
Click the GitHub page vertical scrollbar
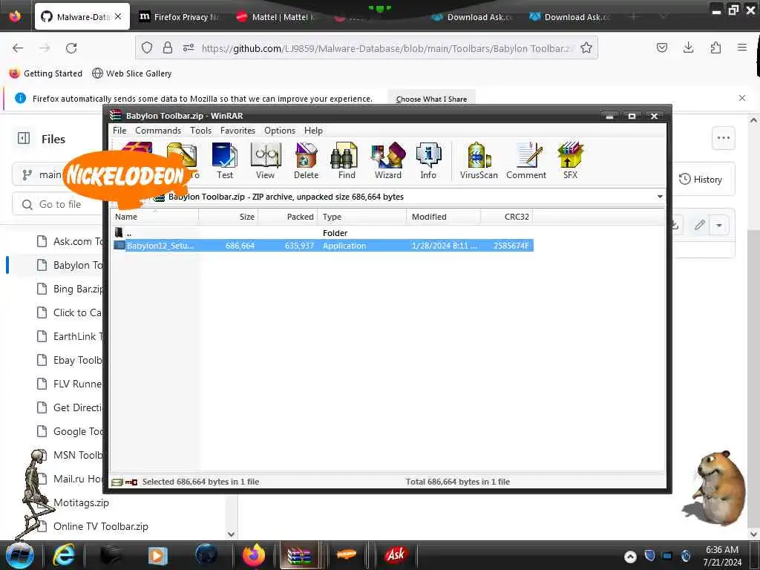[753, 327]
